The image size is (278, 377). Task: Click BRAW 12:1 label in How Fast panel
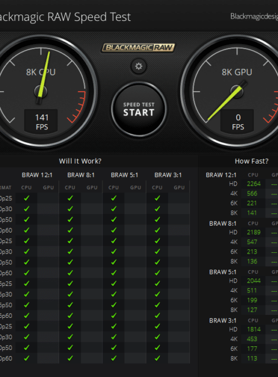(221, 175)
